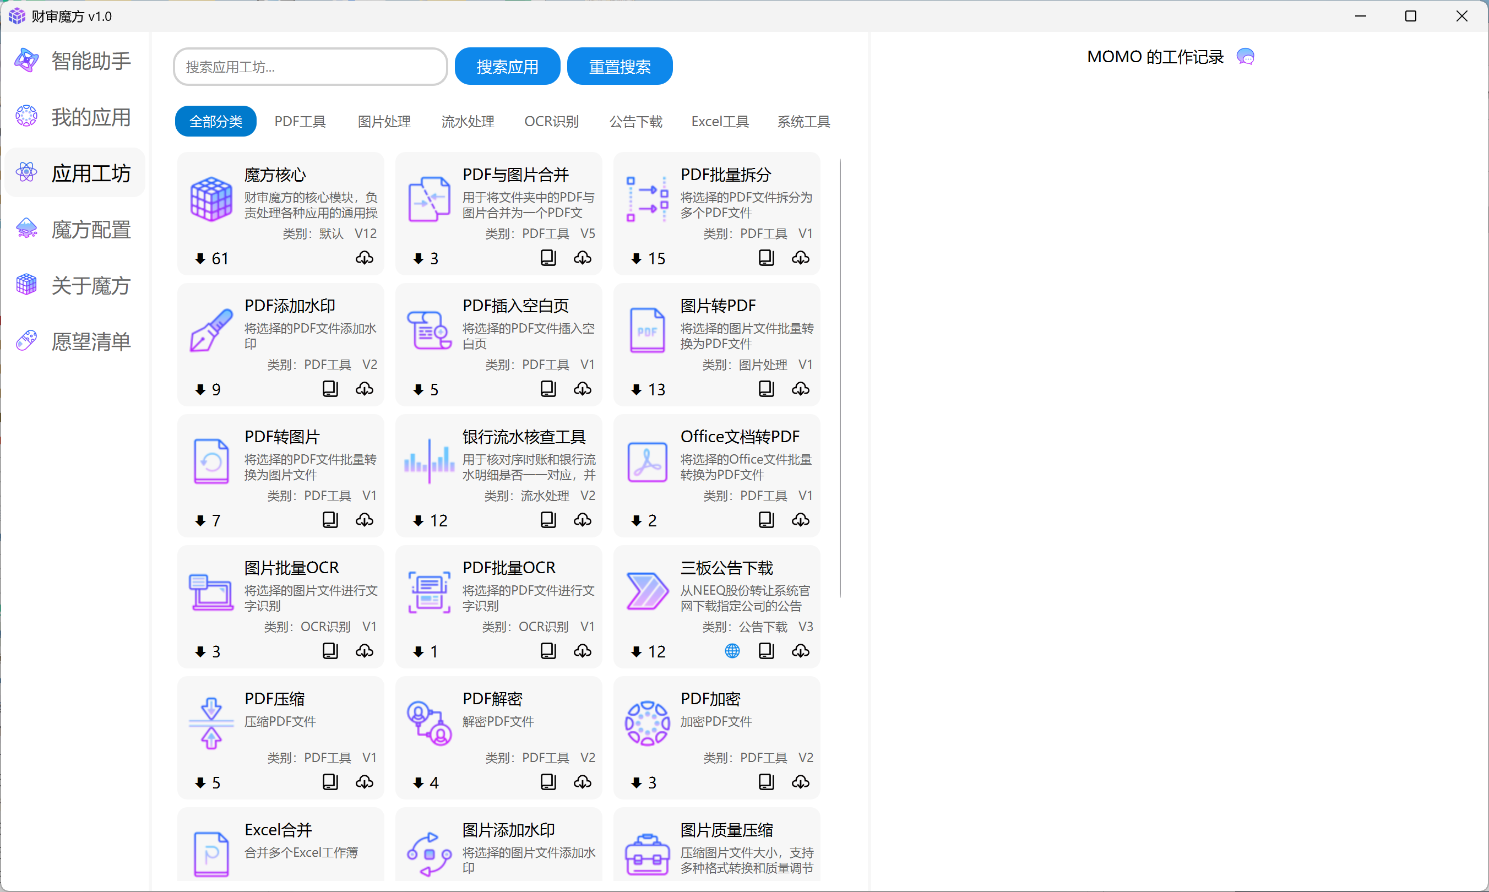The image size is (1489, 892).
Task: Open the manual icon for 三板公告下载
Action: pos(766,651)
